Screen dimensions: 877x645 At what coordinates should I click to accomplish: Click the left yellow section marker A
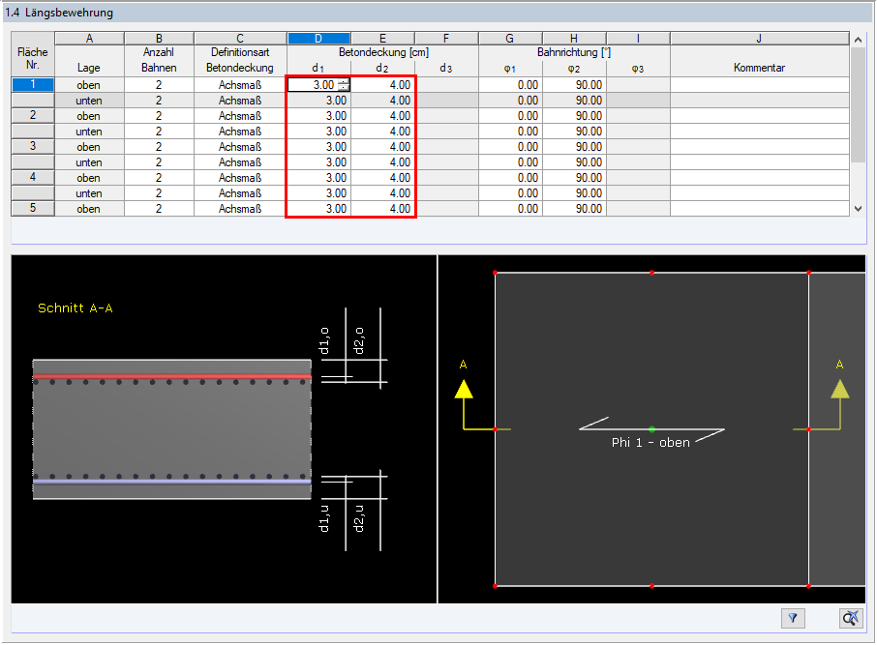pyautogui.click(x=463, y=387)
